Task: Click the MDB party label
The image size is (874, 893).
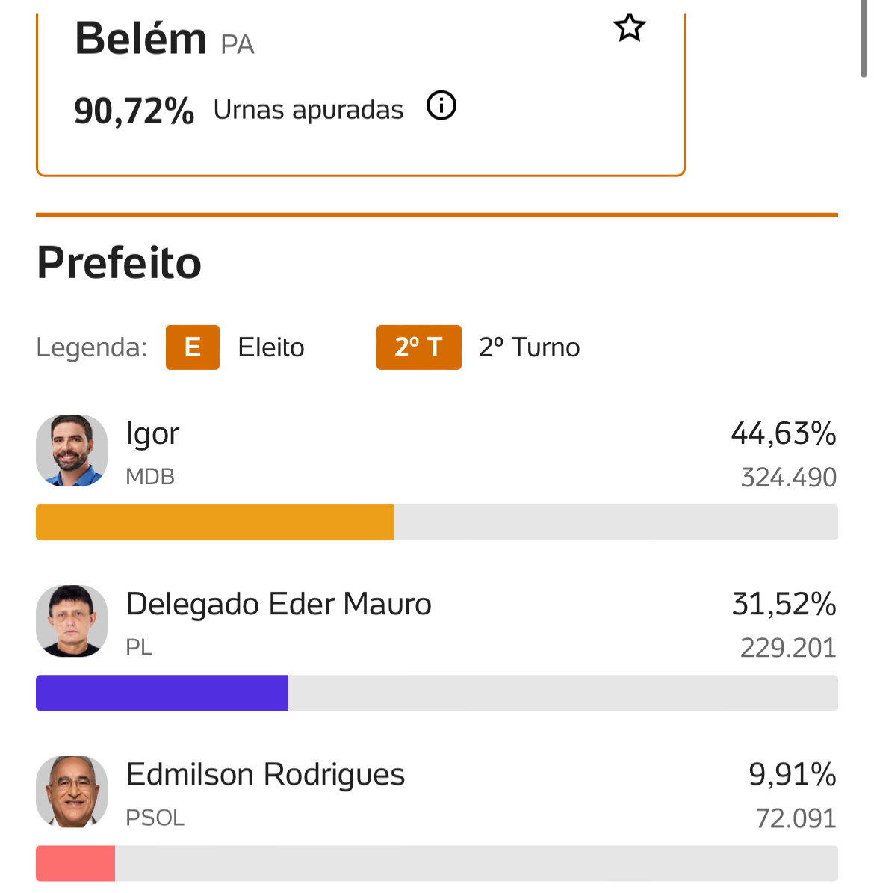Action: 150,477
